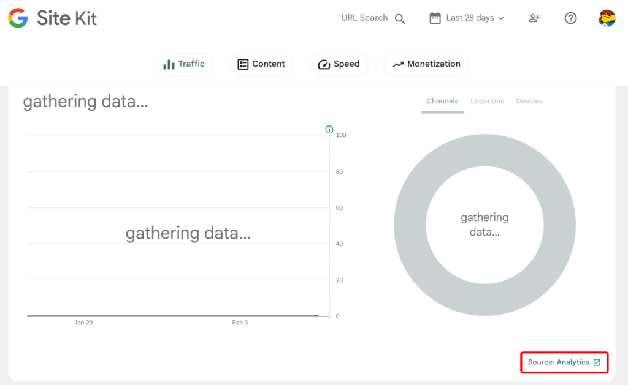Click the info icon above chart line

click(x=329, y=130)
